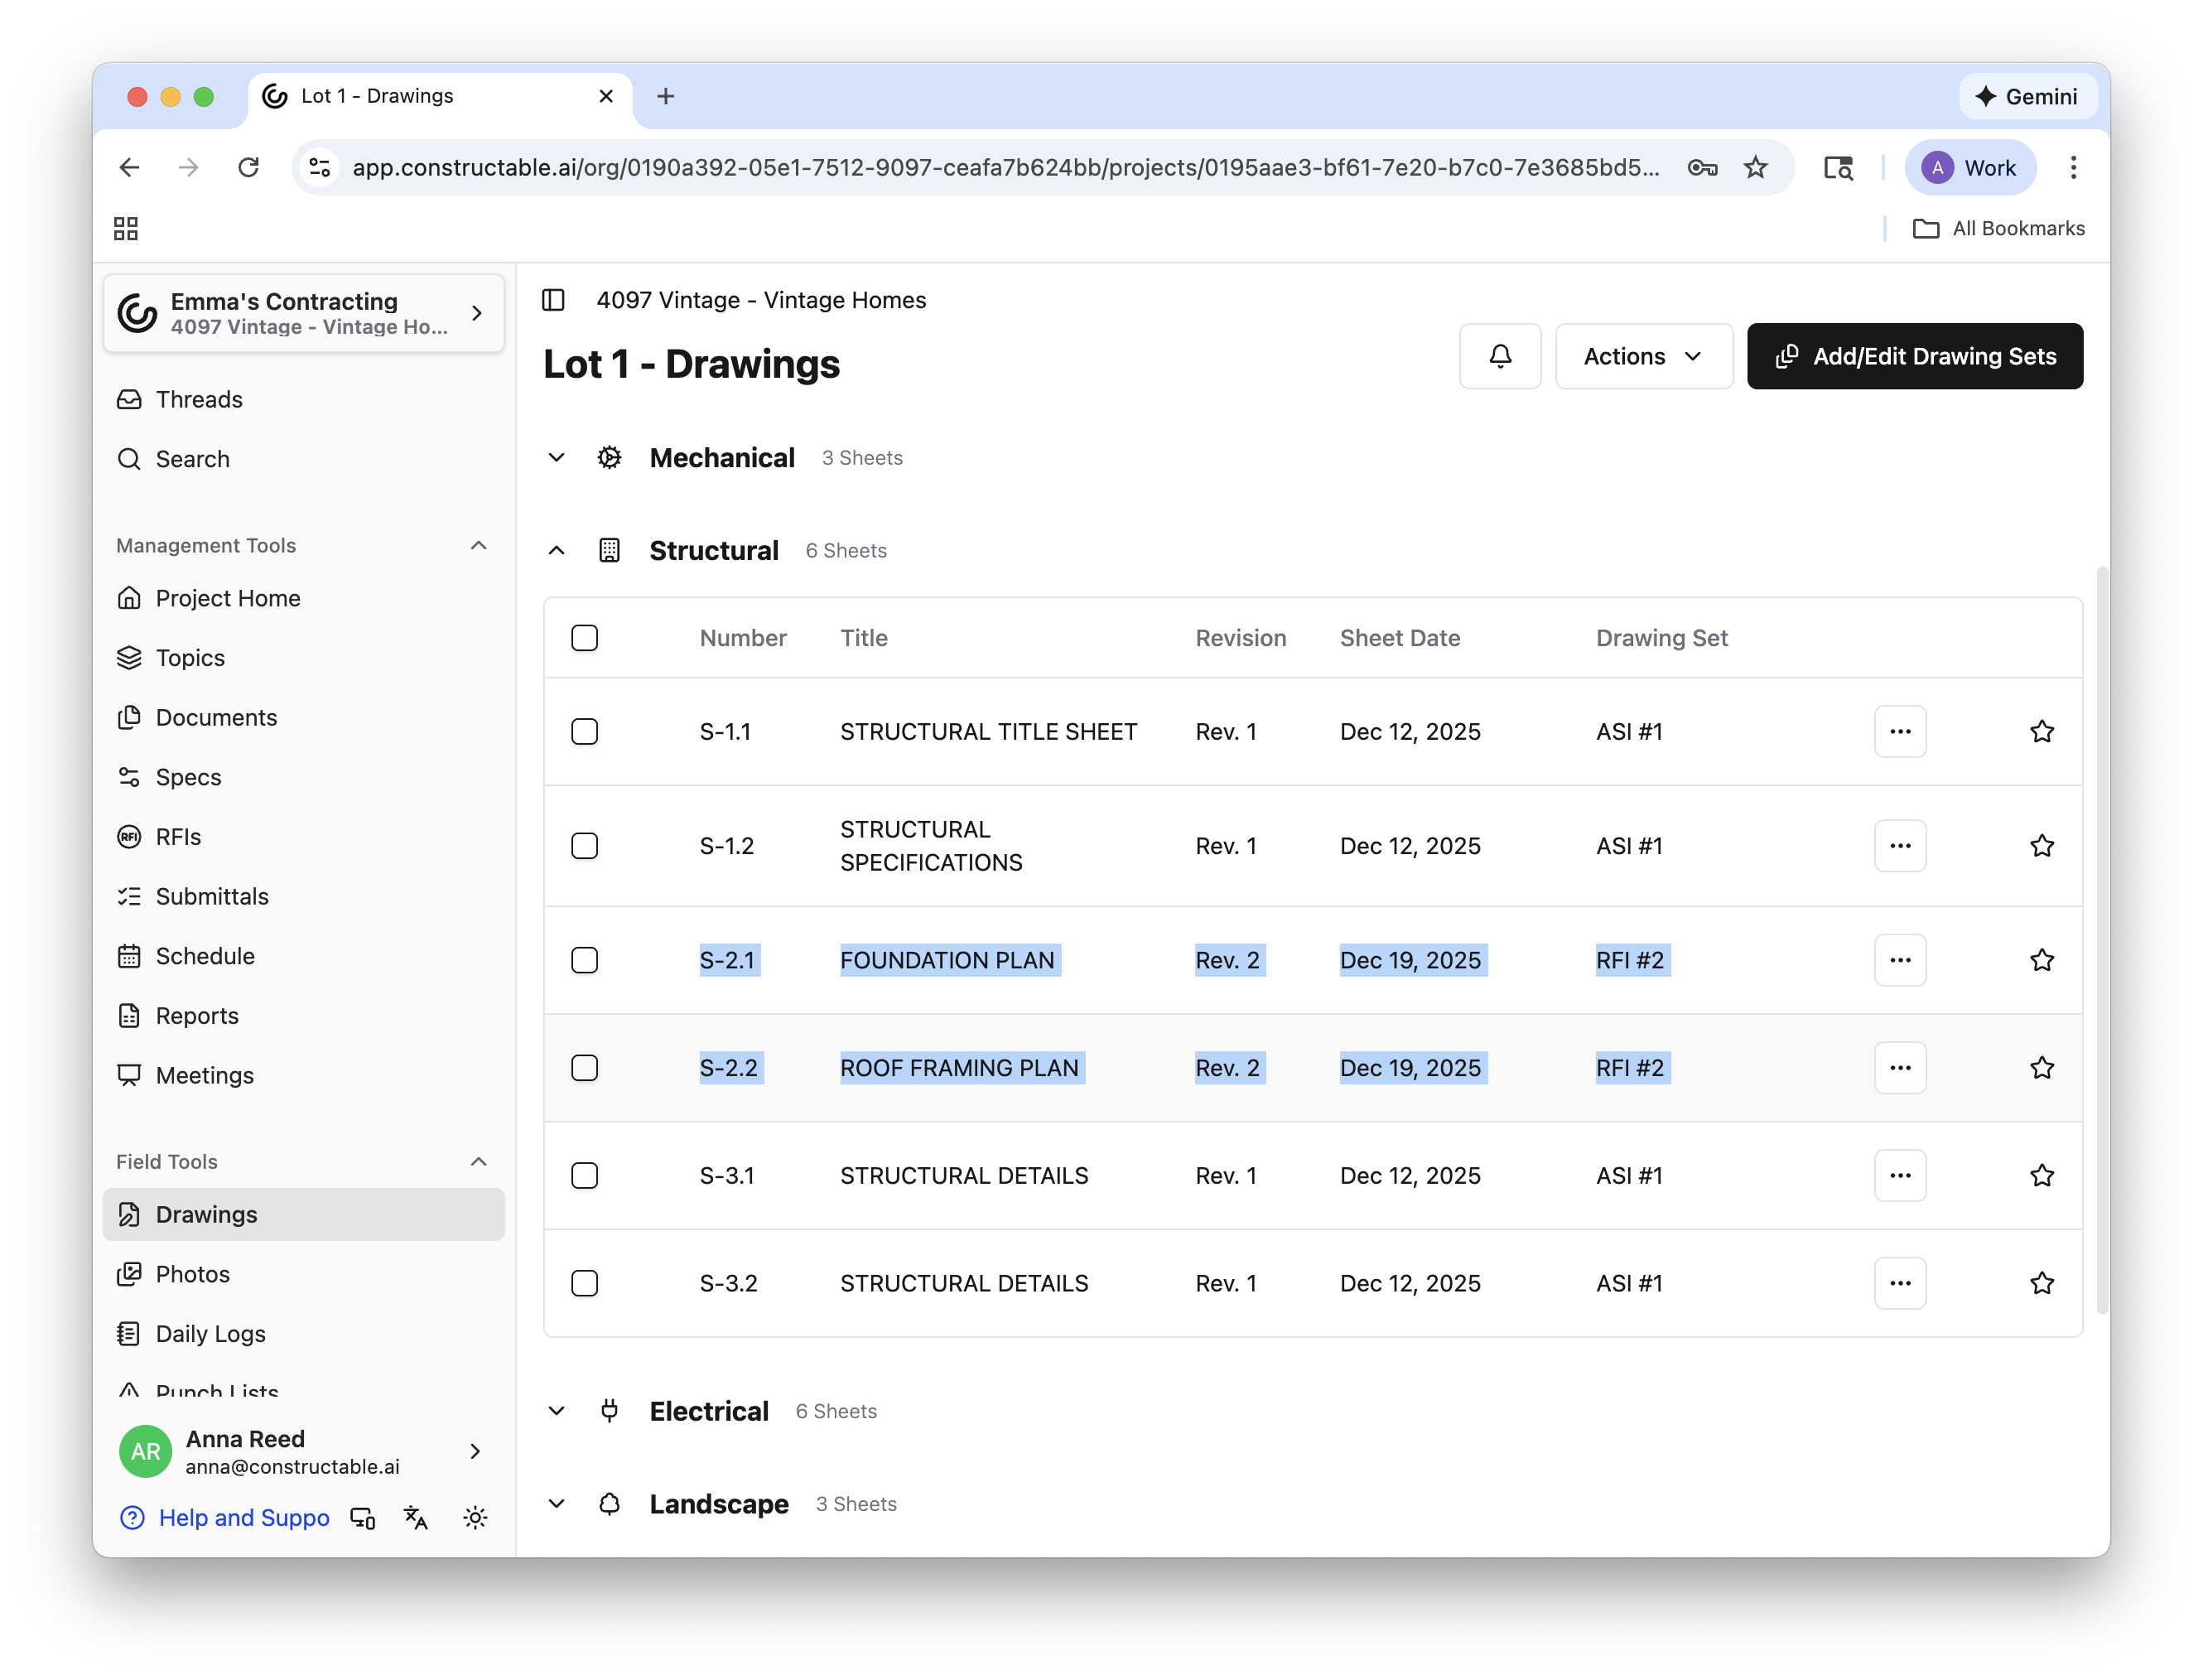Collapse the Management Tools group
The image size is (2203, 1680).
pyautogui.click(x=479, y=545)
